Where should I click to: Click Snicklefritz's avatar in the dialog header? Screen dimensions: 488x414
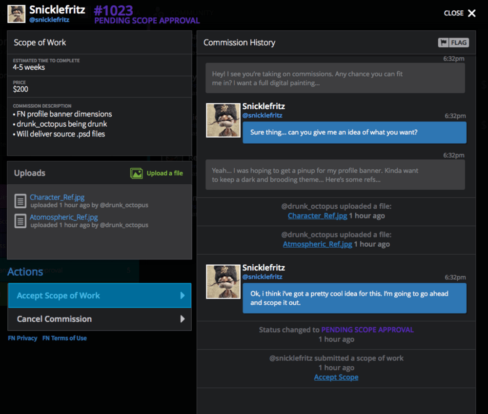(16, 14)
